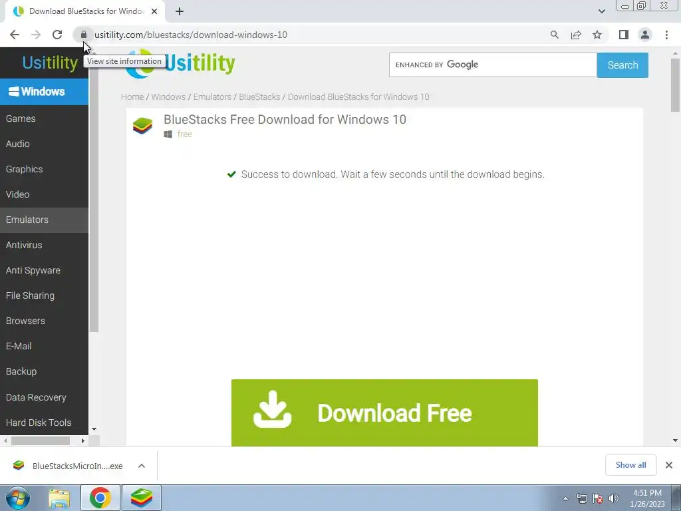This screenshot has width=681, height=511.
Task: Reload the current page
Action: [57, 35]
